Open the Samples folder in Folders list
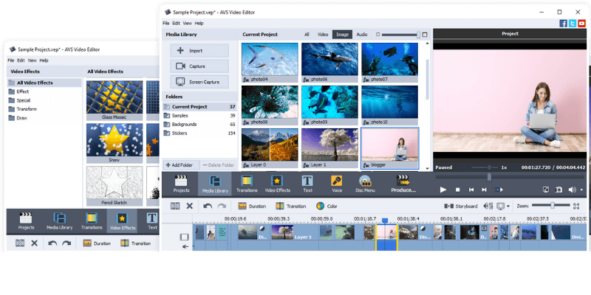Viewport: 591px width, 295px height. (180, 116)
